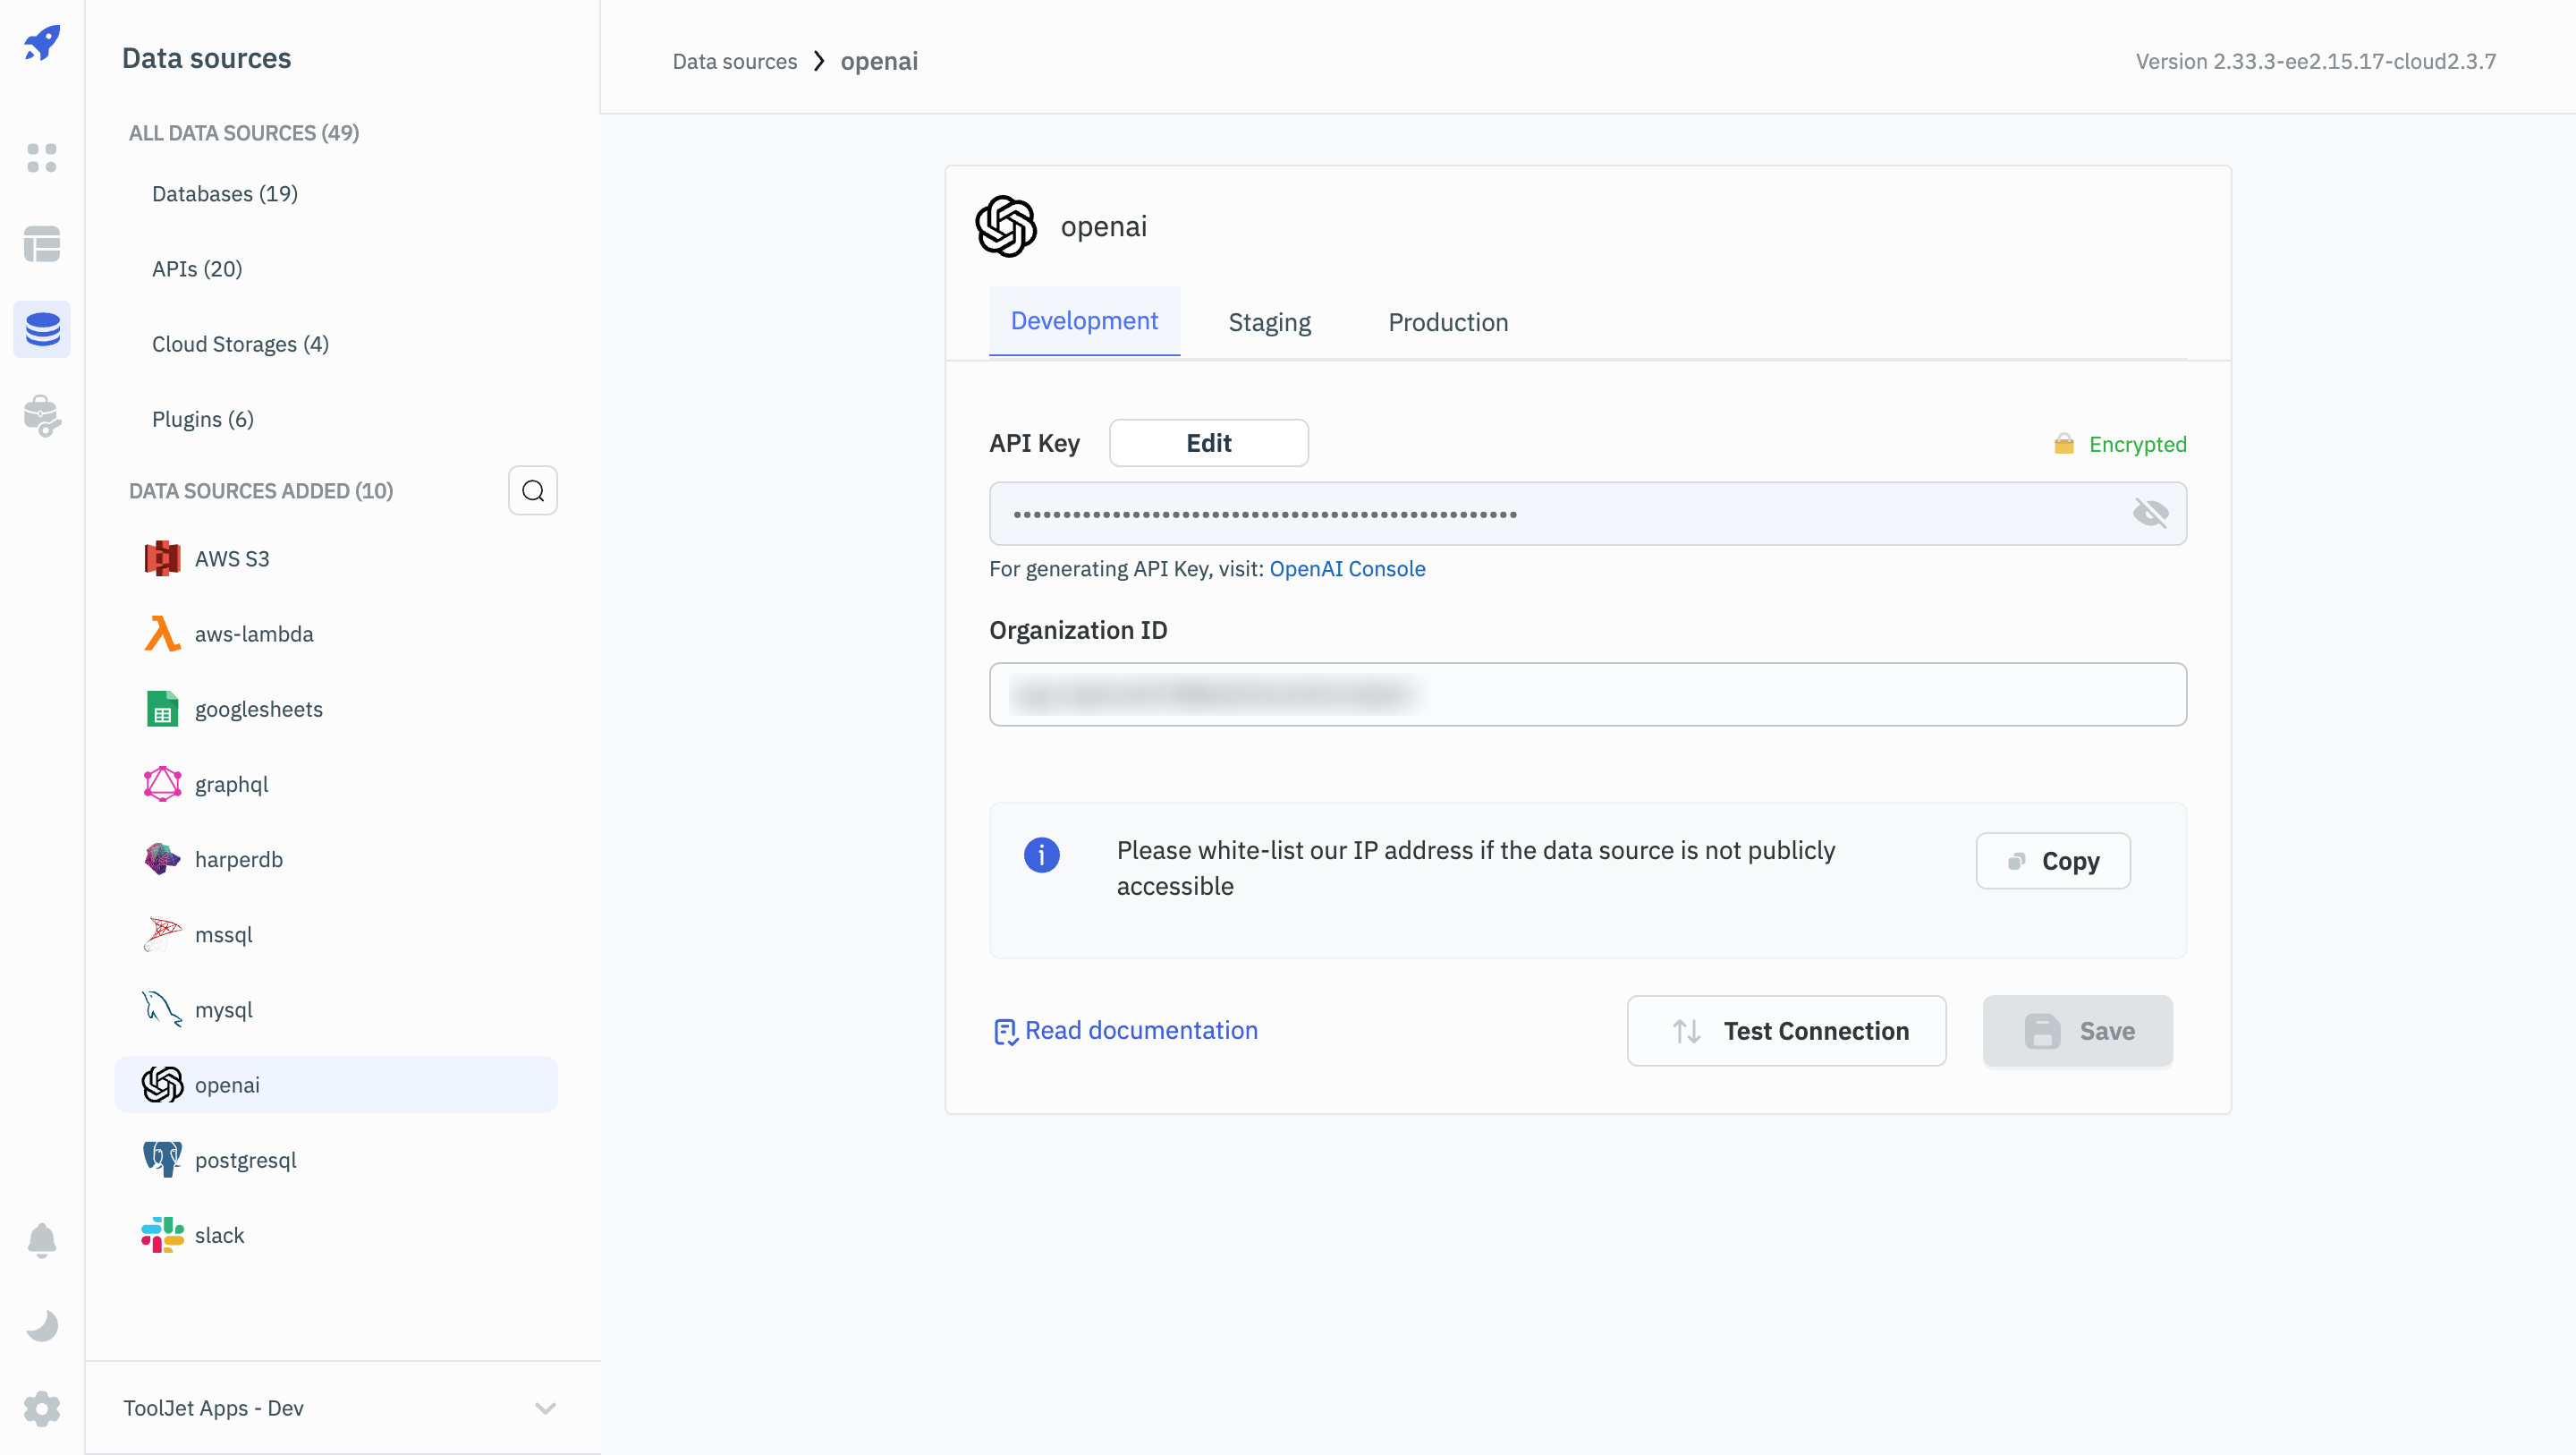This screenshot has width=2576, height=1455.
Task: Select mssql data source
Action: point(337,934)
